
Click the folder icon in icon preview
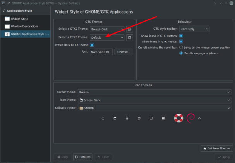(115, 118)
